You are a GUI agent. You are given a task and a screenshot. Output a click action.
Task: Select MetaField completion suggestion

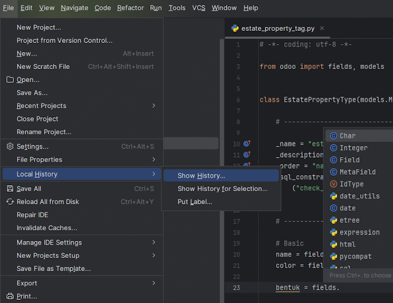(360, 172)
